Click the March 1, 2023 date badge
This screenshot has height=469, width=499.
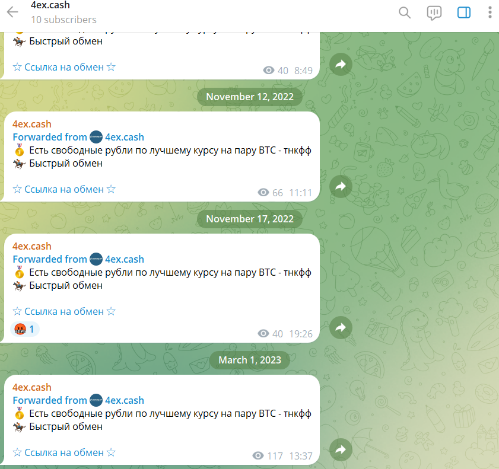(x=249, y=360)
